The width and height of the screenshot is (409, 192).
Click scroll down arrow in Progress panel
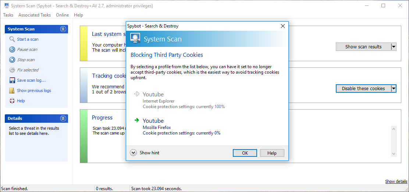pyautogui.click(x=394, y=154)
